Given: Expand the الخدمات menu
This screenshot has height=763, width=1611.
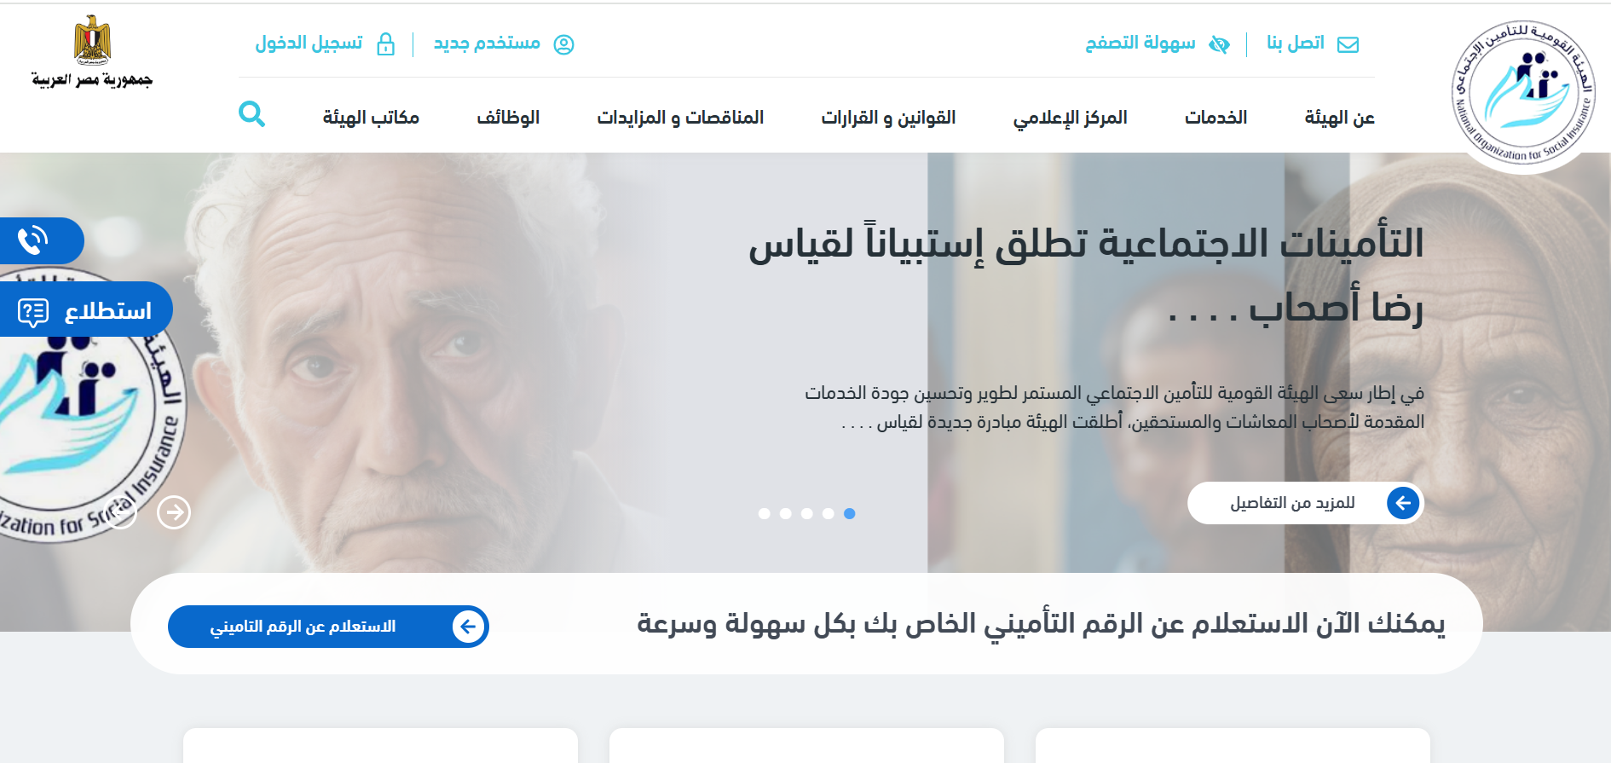Looking at the screenshot, I should click(1215, 118).
